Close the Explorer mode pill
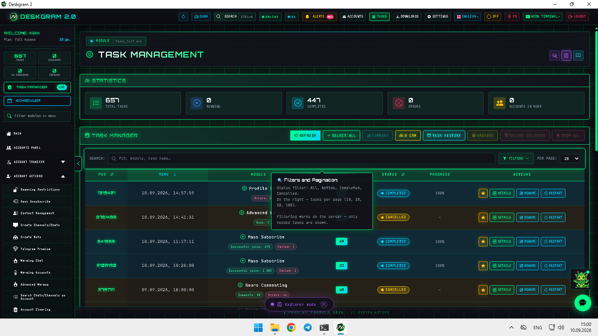The width and height of the screenshot is (598, 336). coord(324,304)
